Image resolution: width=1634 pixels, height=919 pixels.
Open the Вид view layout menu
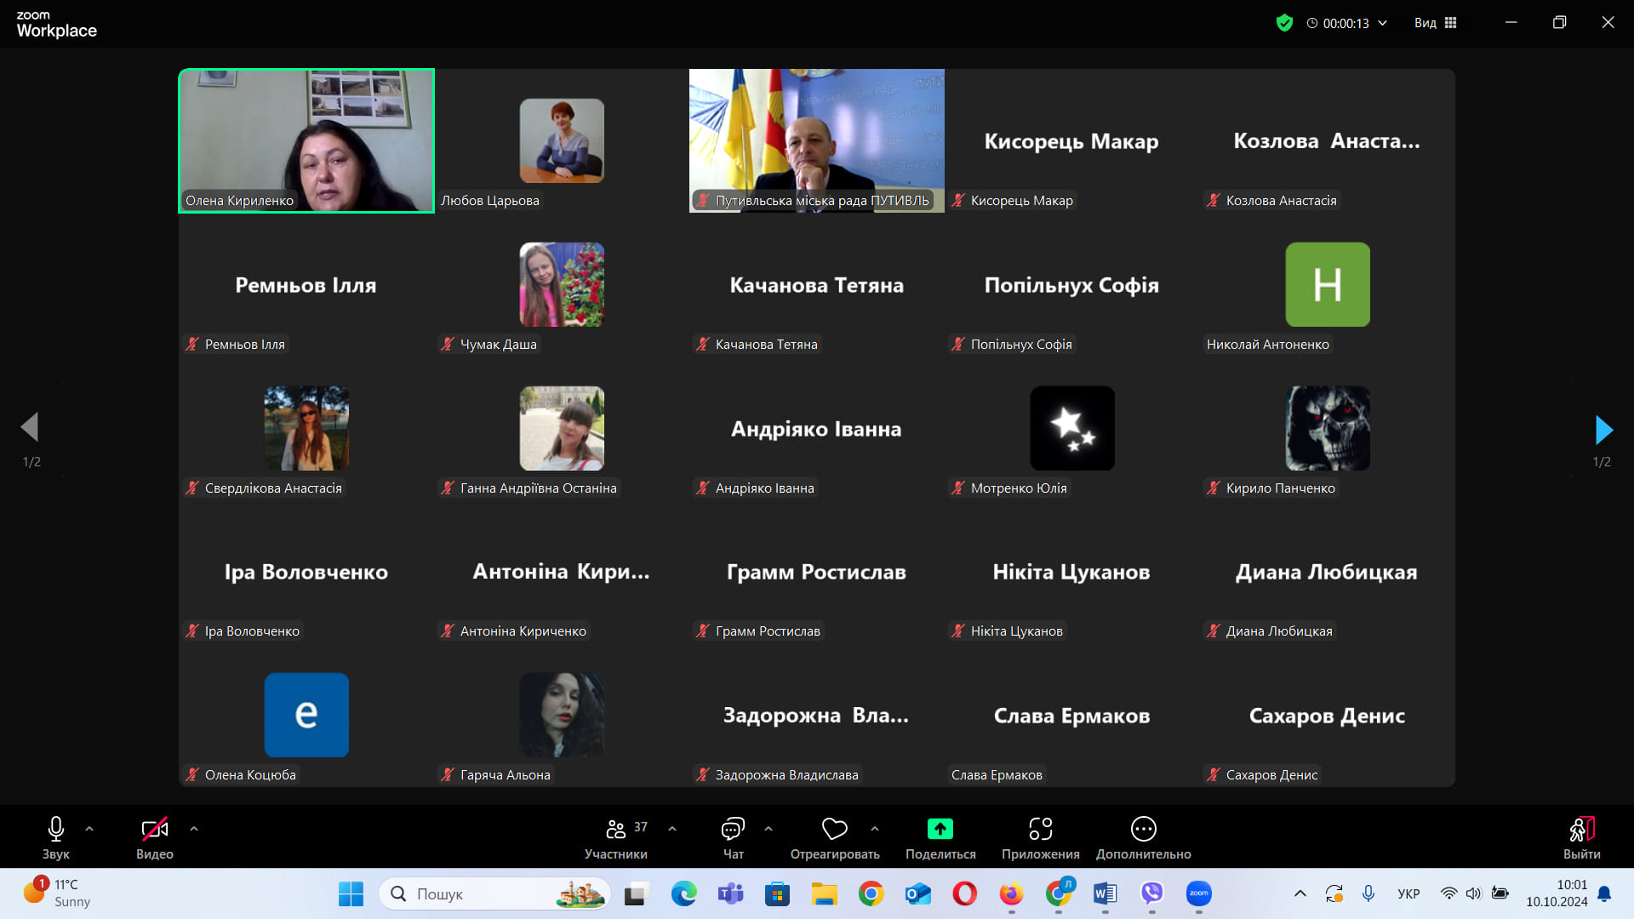[1435, 23]
